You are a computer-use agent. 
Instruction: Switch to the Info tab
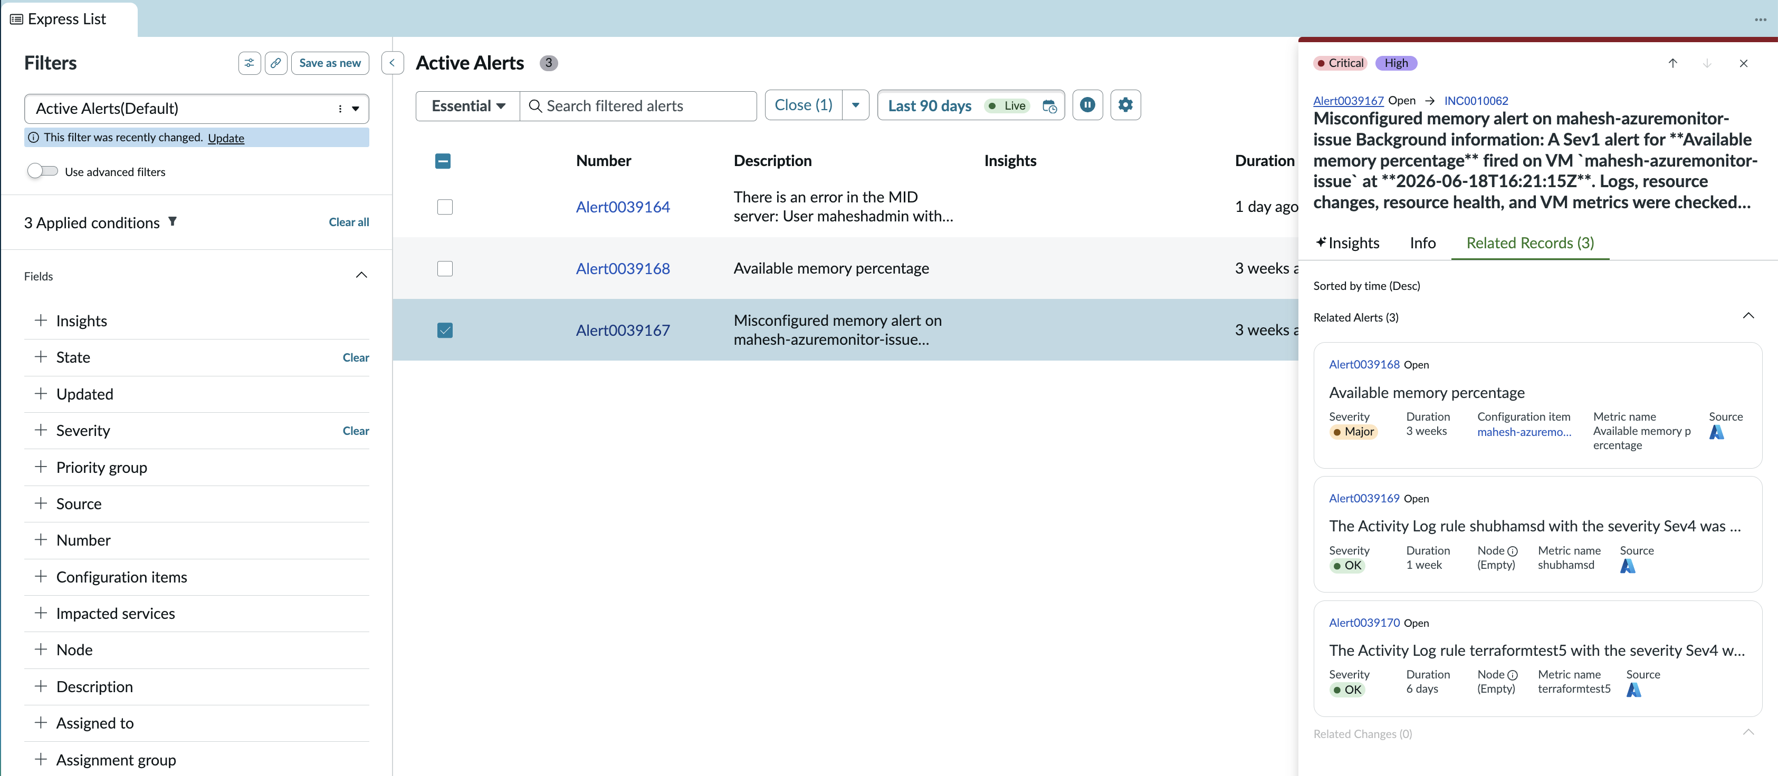tap(1422, 243)
